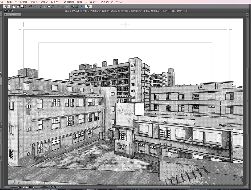Toggle show selection border icon

[x=67, y=7]
